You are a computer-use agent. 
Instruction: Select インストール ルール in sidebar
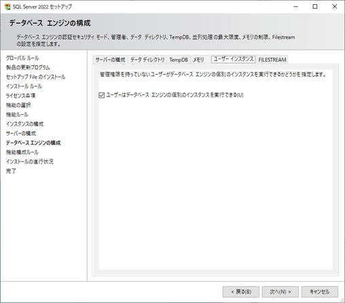[24, 86]
